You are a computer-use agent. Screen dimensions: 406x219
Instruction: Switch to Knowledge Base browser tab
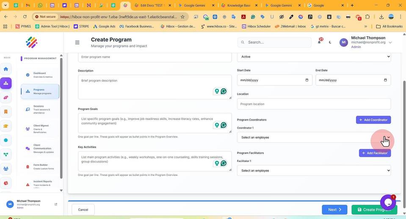(x=239, y=5)
